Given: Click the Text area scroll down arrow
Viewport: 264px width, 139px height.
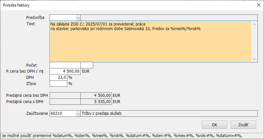Looking at the screenshot, I should coord(254,59).
